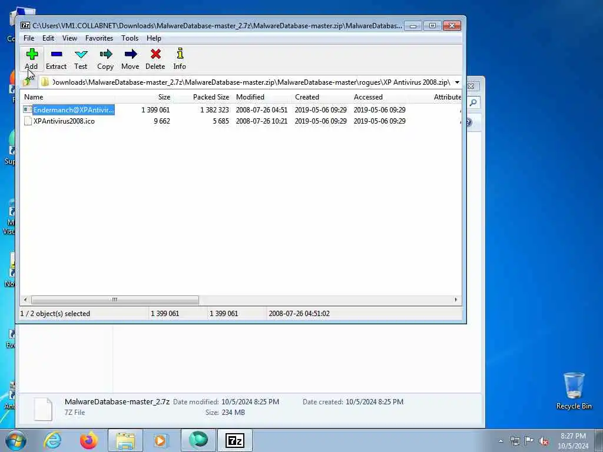Click modified date 2008-07-26 10:21

261,121
